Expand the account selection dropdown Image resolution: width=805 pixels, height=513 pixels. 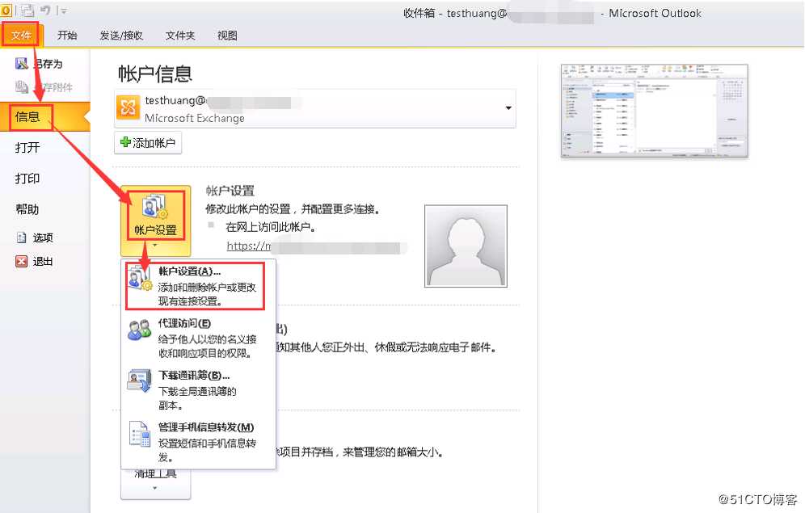508,107
